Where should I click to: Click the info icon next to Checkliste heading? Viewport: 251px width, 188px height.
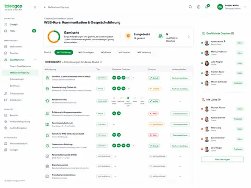tap(101, 62)
